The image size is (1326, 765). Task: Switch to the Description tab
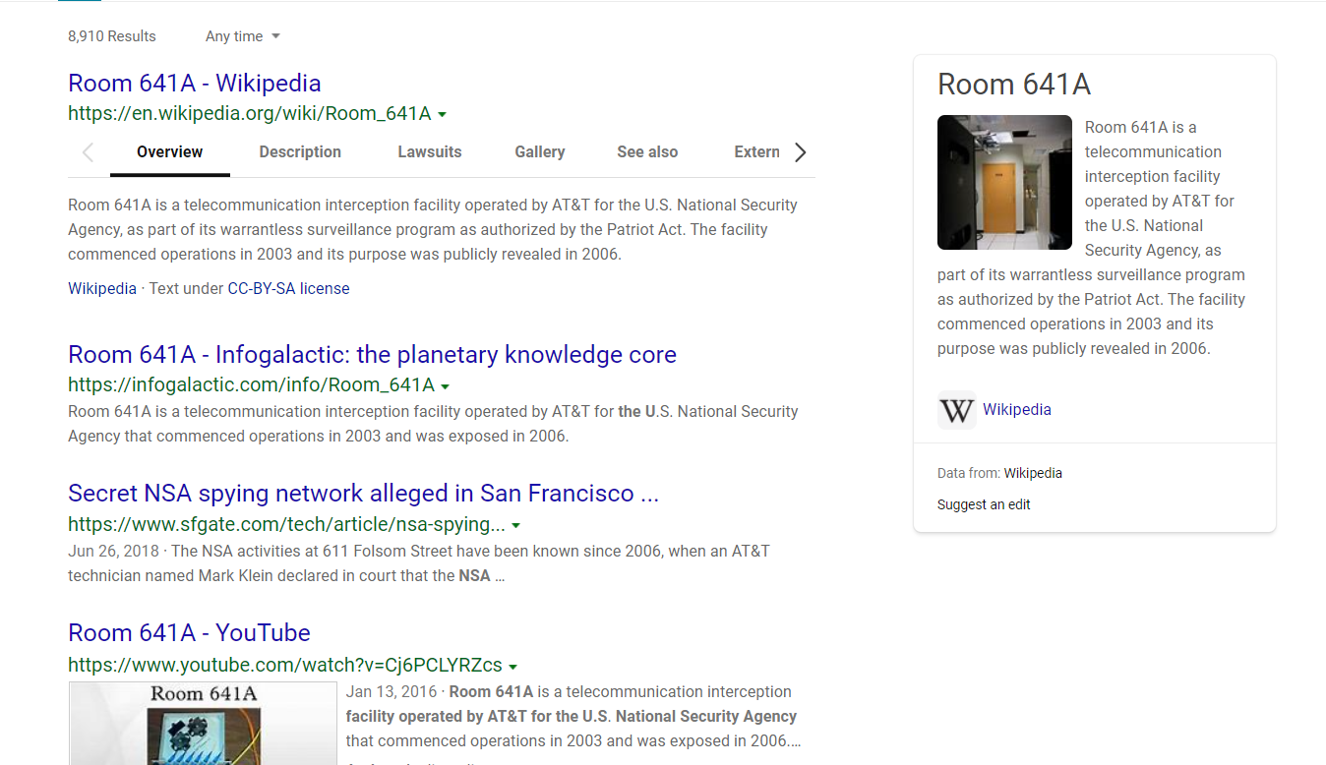click(300, 151)
